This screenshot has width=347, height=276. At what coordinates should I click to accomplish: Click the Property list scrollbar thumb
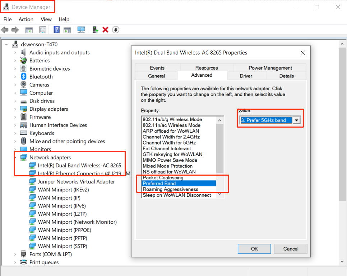(x=220, y=148)
